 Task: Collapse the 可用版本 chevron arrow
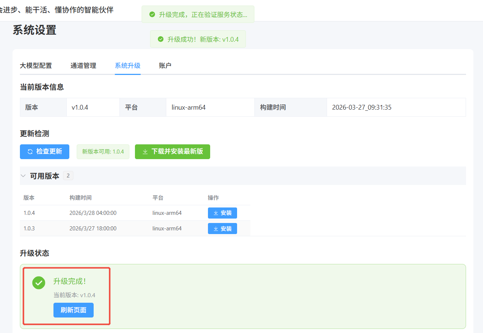click(x=24, y=176)
